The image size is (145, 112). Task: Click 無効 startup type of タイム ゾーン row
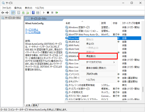(x=124, y=85)
